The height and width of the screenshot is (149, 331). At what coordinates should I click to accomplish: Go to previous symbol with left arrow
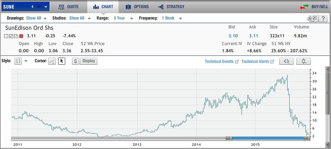(x=32, y=7)
